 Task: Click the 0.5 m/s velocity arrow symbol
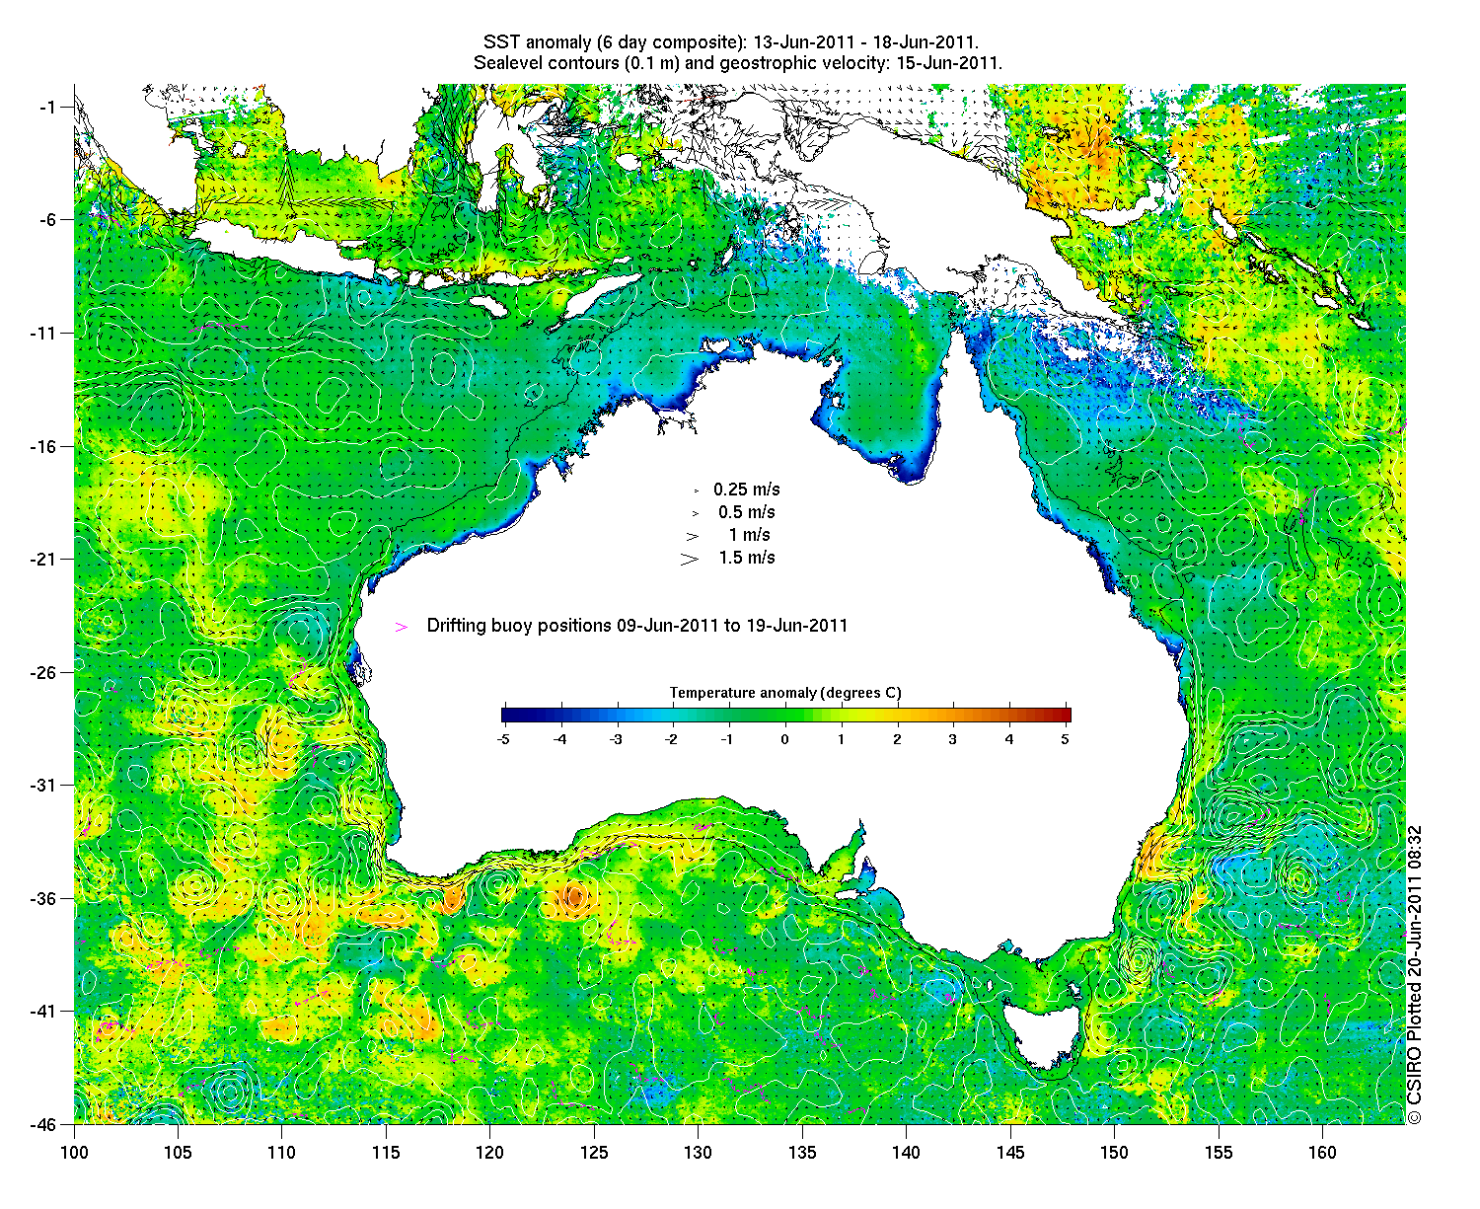pyautogui.click(x=696, y=513)
